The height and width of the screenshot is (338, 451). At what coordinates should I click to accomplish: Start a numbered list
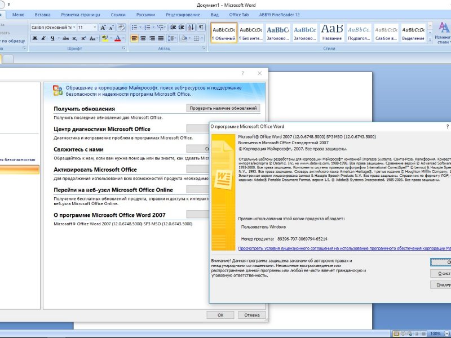tap(147, 28)
